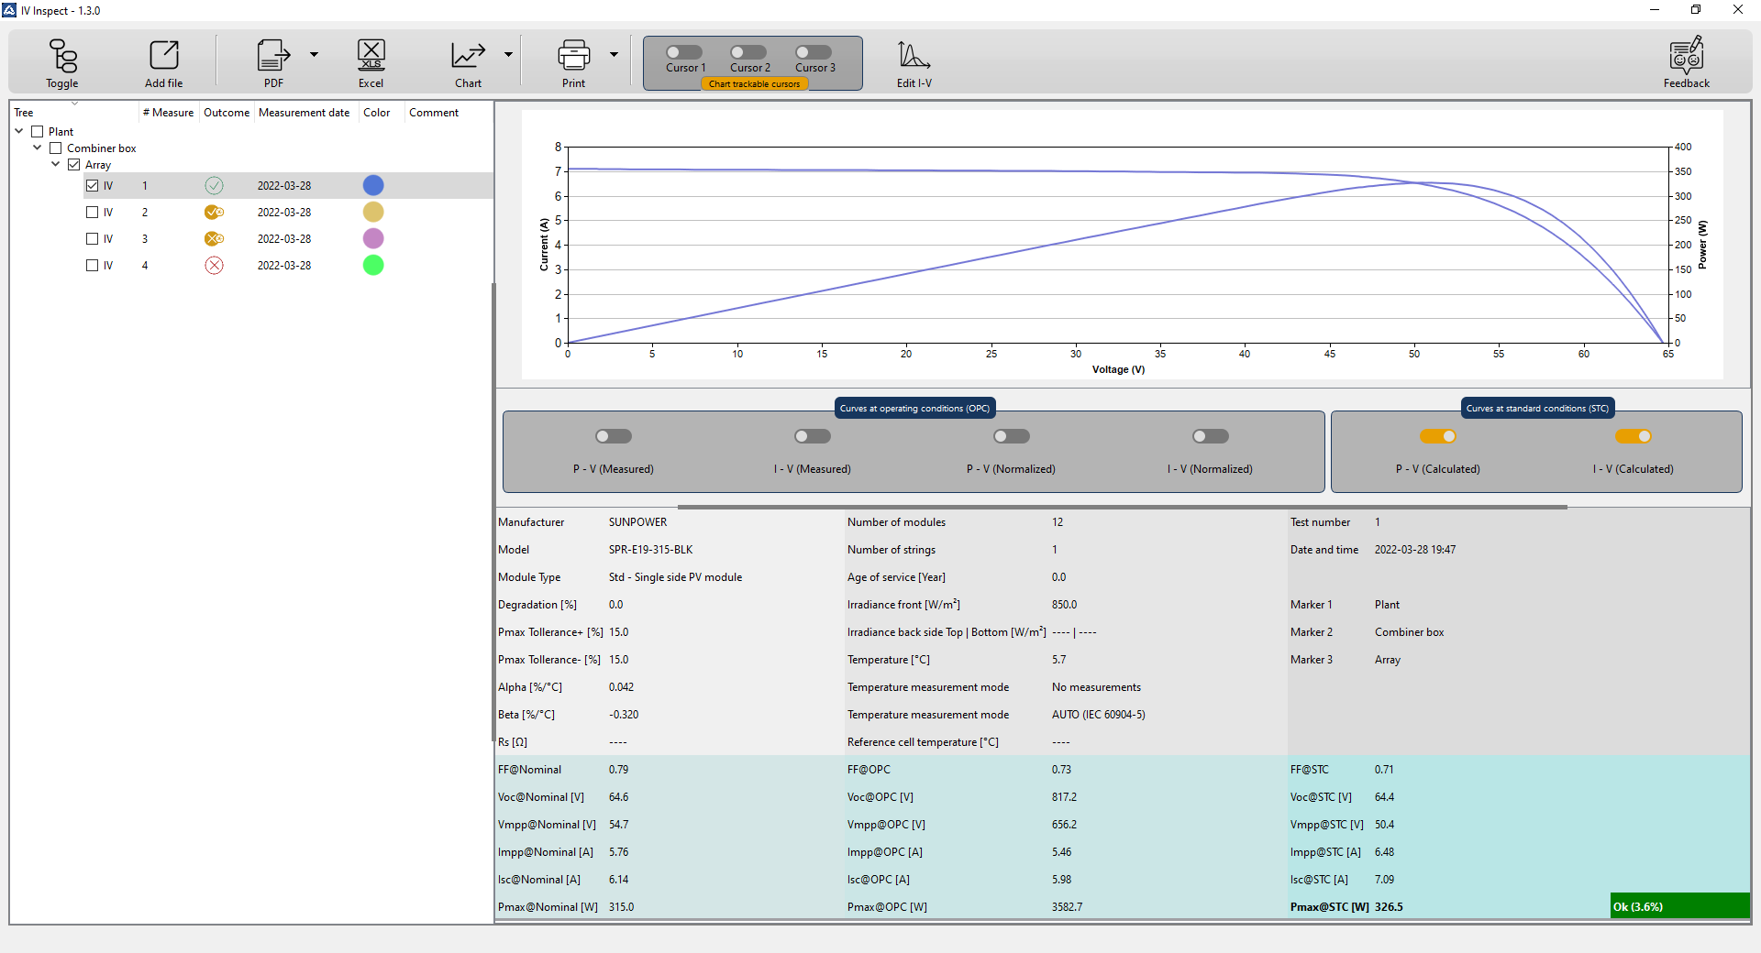Image resolution: width=1761 pixels, height=953 pixels.
Task: Disable the I - V (Calculated) curve
Action: pyautogui.click(x=1633, y=436)
